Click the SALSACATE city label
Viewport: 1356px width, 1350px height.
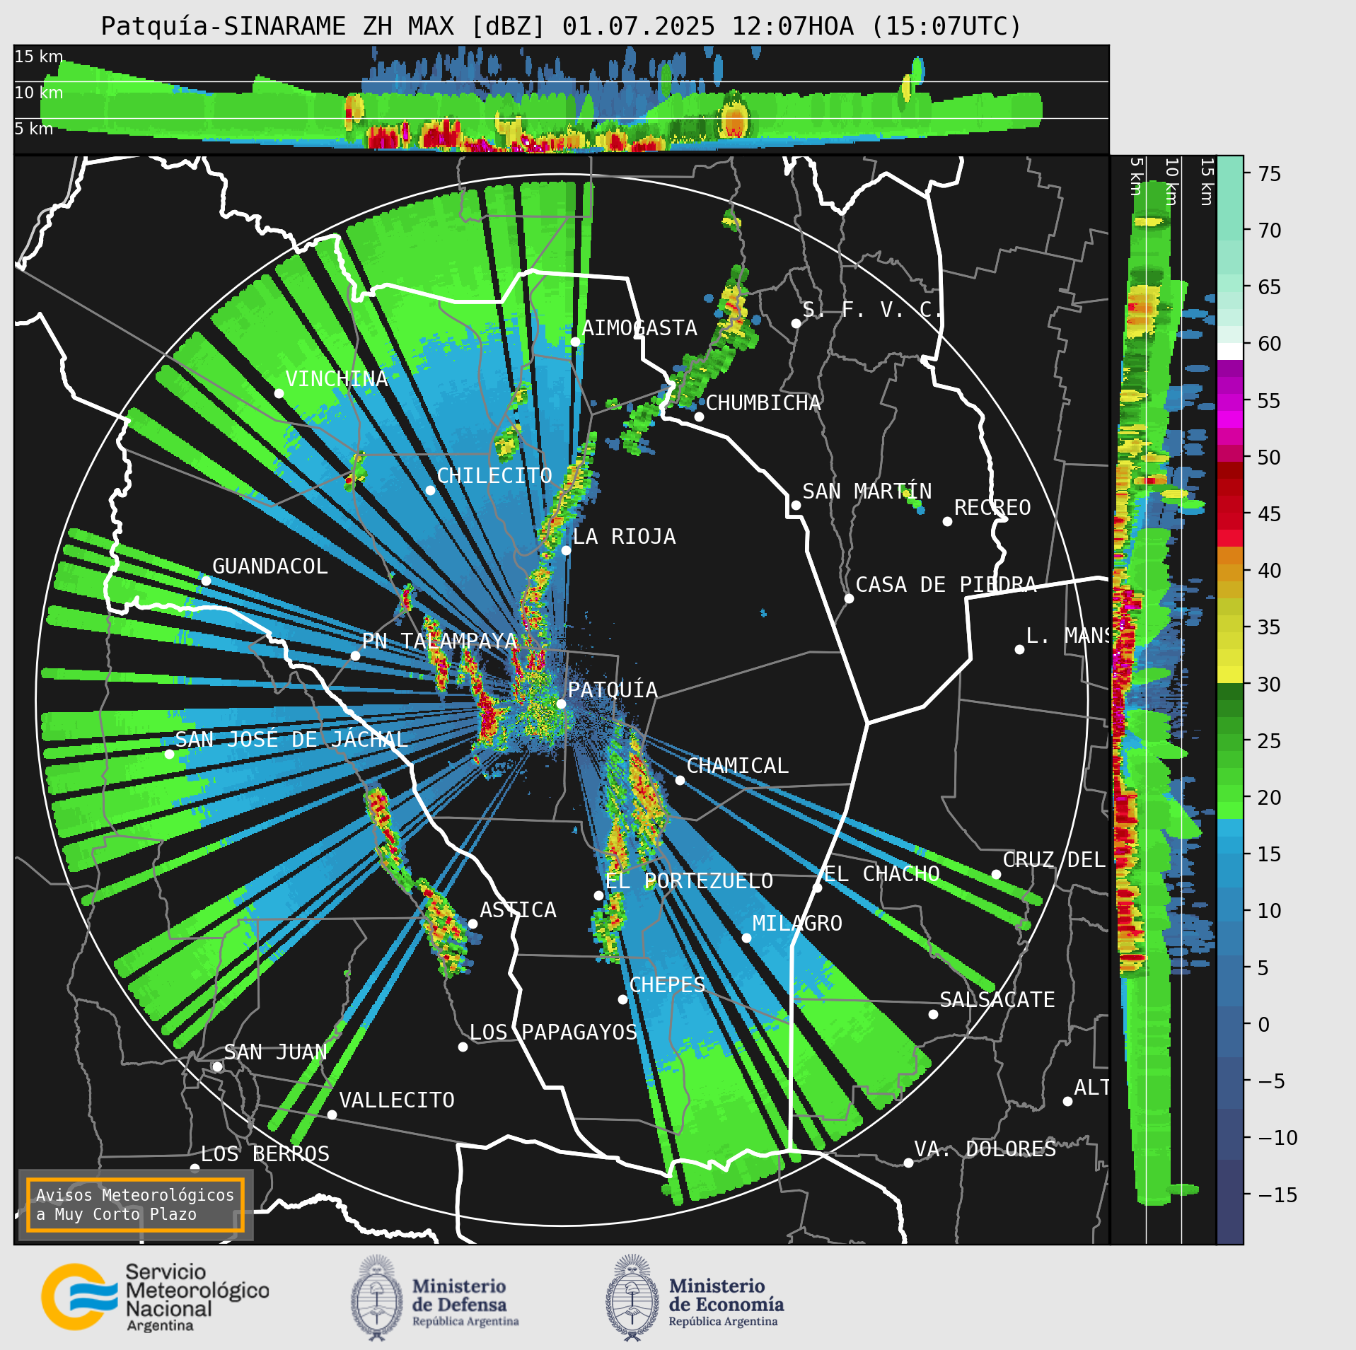pos(997,1000)
